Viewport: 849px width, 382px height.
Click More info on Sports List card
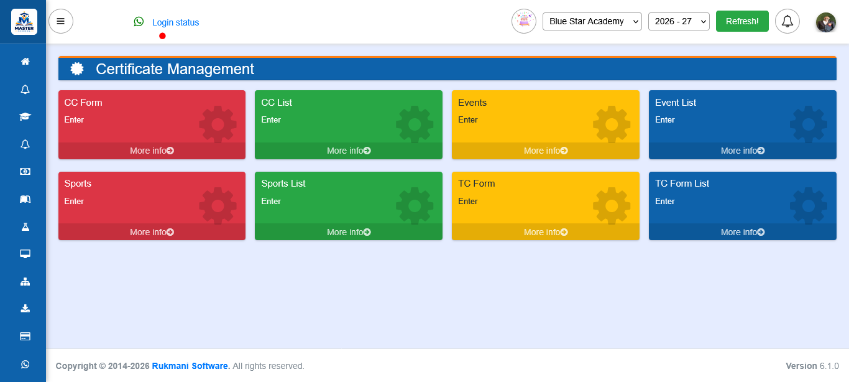(349, 232)
